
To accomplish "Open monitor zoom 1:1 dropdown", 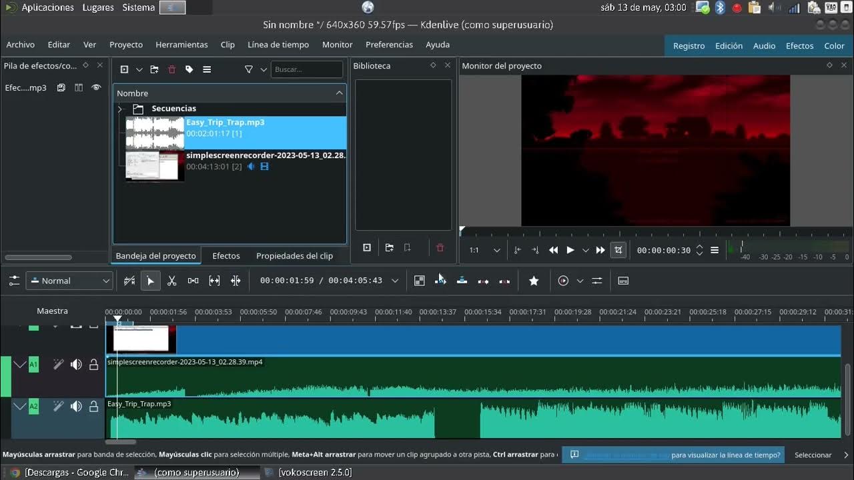I will [x=484, y=250].
